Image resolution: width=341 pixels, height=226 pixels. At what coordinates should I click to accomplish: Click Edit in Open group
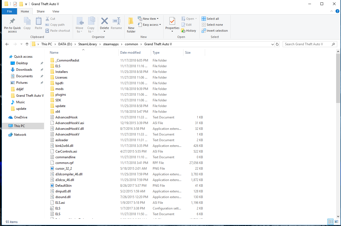coord(186,25)
